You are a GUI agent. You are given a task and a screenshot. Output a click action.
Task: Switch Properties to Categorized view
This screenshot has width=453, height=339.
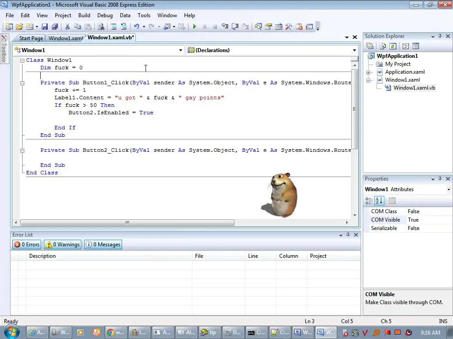(x=369, y=201)
